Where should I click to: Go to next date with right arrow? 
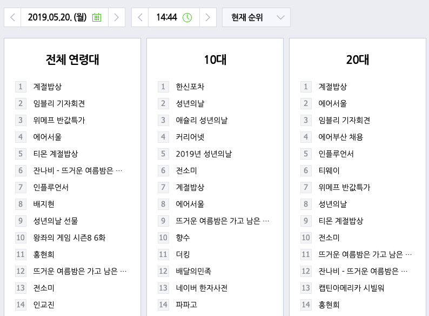pyautogui.click(x=117, y=17)
